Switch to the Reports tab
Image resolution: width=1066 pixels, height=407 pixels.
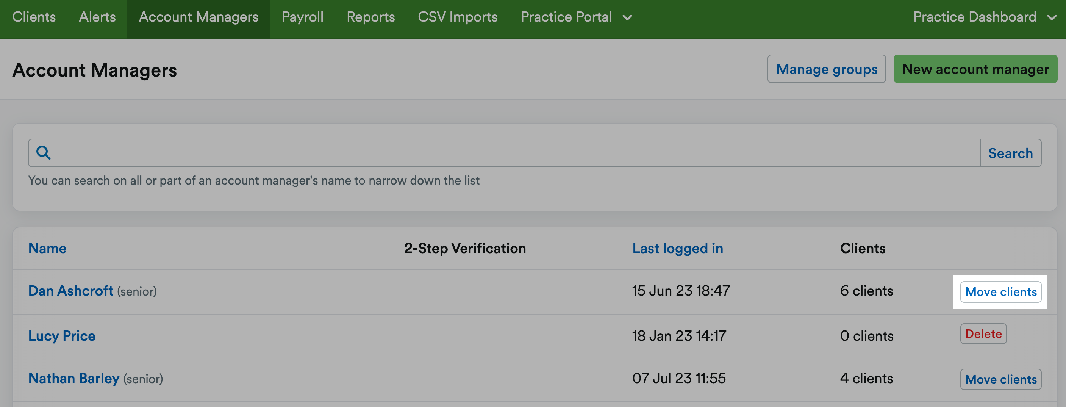371,17
